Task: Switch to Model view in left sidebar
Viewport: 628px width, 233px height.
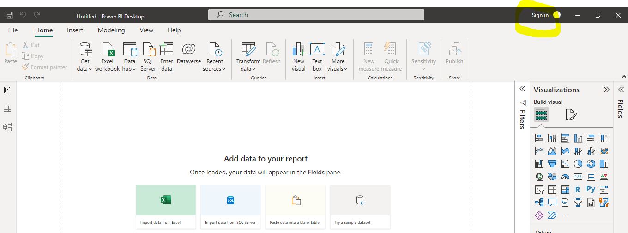Action: 7,127
